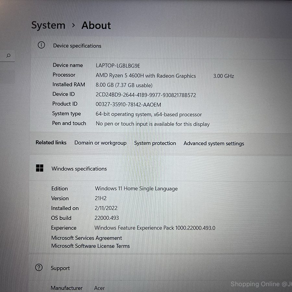Select the version value 21H2
The width and height of the screenshot is (292, 292).
[101, 198]
